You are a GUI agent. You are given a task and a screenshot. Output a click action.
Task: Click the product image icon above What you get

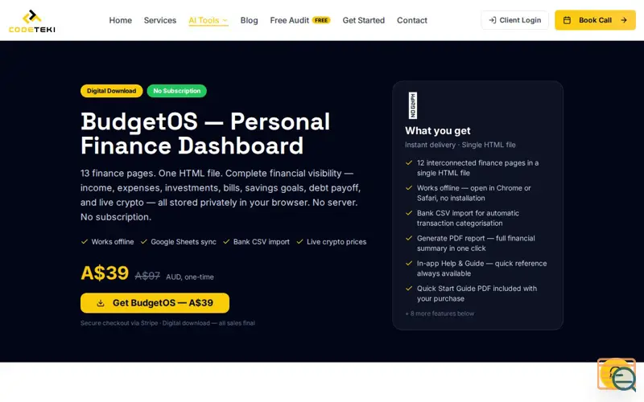pos(413,106)
